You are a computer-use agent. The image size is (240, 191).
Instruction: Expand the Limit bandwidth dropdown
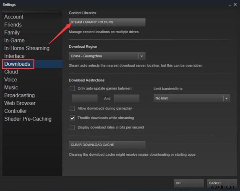pos(192,98)
